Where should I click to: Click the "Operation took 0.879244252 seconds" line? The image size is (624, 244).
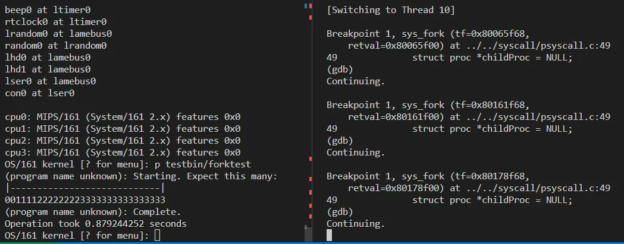(x=95, y=224)
